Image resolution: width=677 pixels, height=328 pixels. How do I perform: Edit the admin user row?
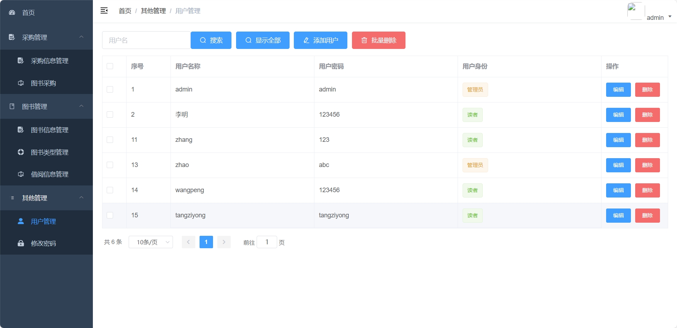pos(618,90)
